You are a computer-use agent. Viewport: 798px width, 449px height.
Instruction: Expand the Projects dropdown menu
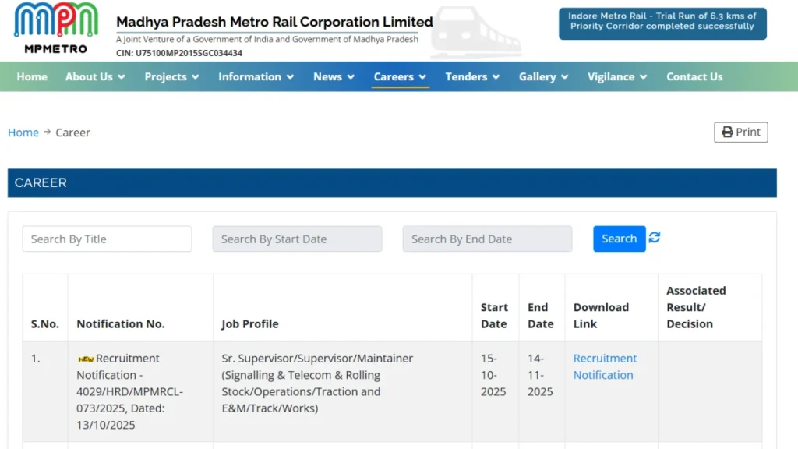coord(171,76)
